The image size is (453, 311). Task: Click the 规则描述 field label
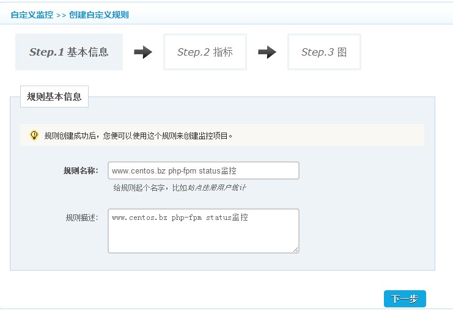81,218
